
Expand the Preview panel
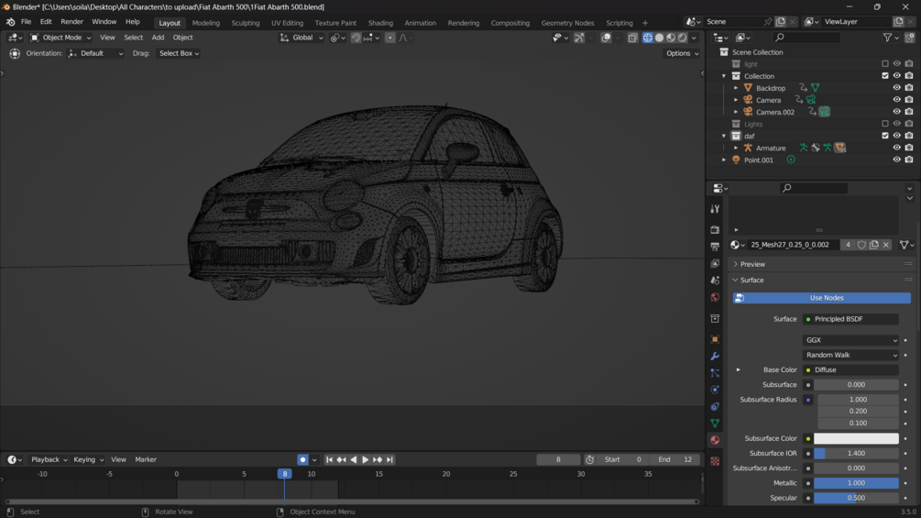tap(752, 264)
